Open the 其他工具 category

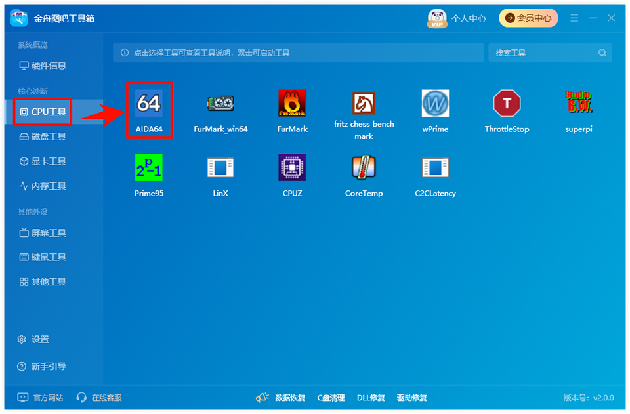(43, 282)
